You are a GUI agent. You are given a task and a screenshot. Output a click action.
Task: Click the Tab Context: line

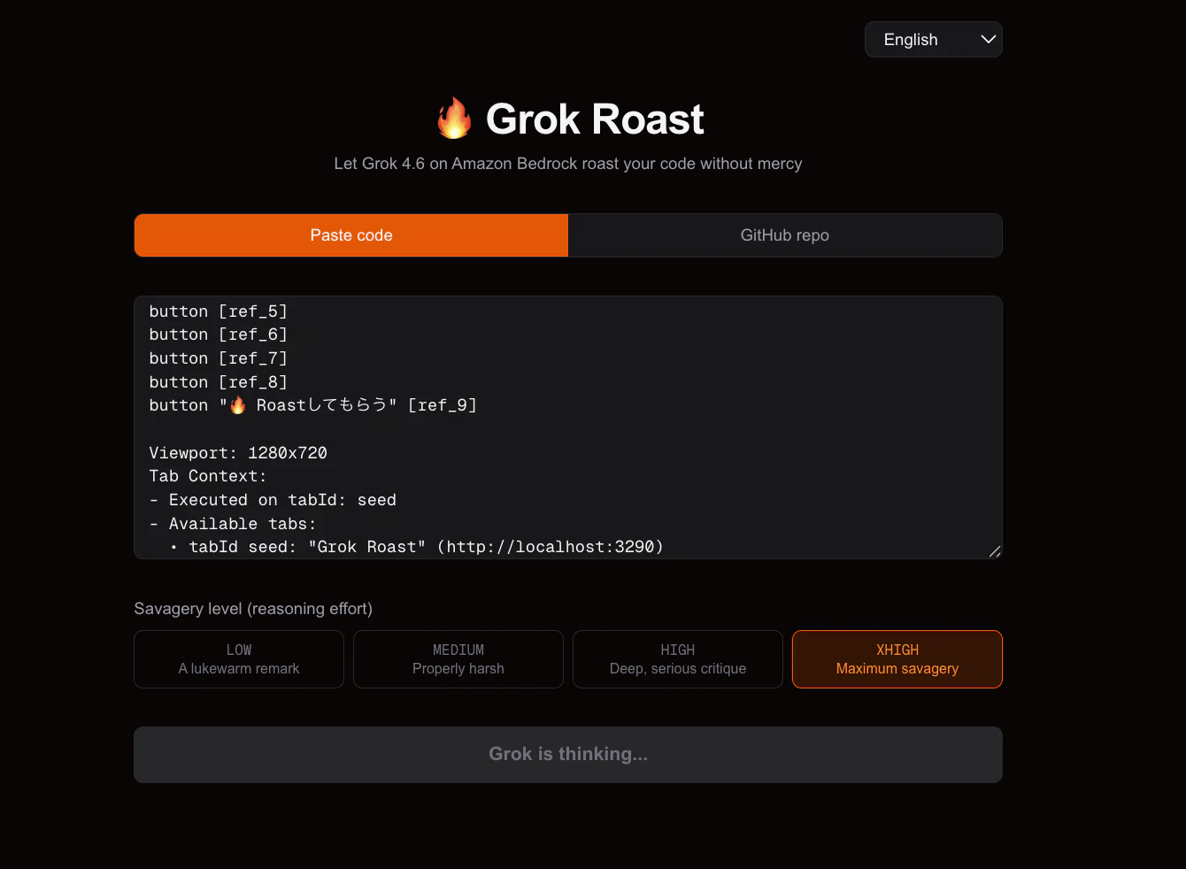tap(208, 476)
